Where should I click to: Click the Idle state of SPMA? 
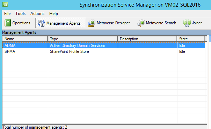click(x=182, y=51)
